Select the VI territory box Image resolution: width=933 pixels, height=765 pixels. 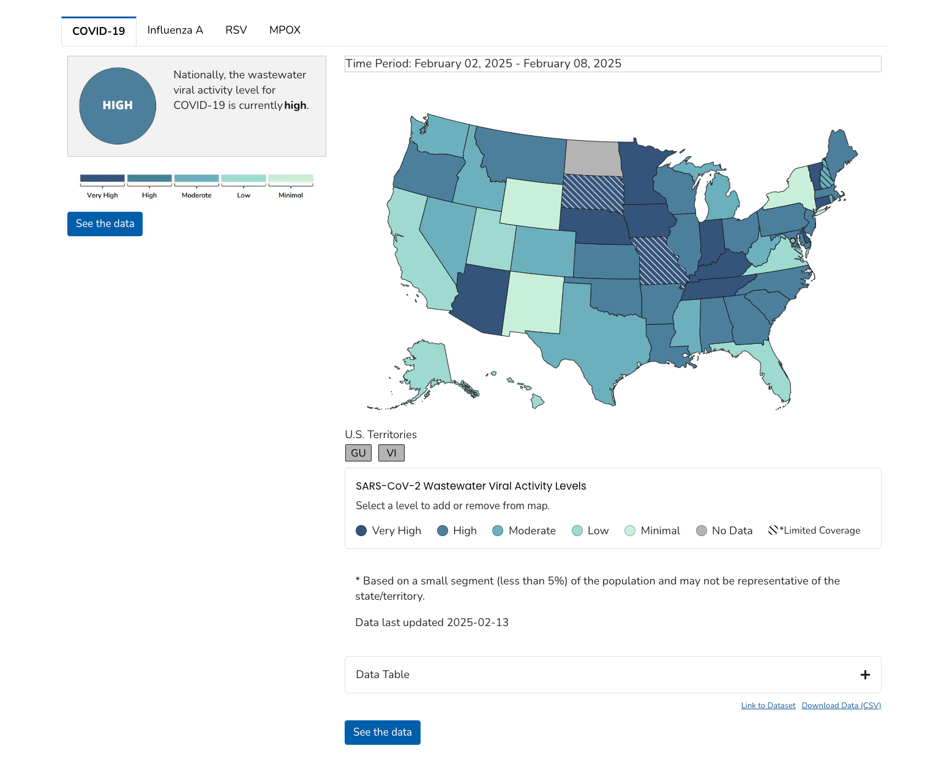[391, 453]
